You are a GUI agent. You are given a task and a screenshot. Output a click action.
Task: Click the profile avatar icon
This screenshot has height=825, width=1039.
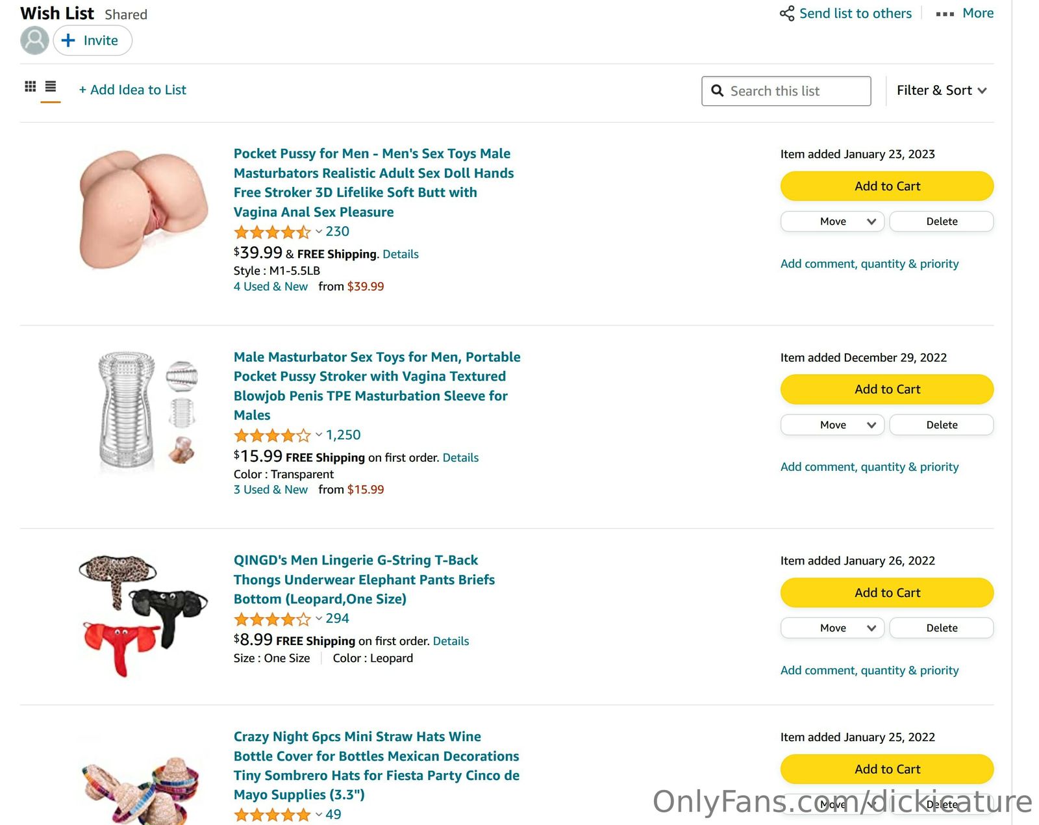[34, 40]
